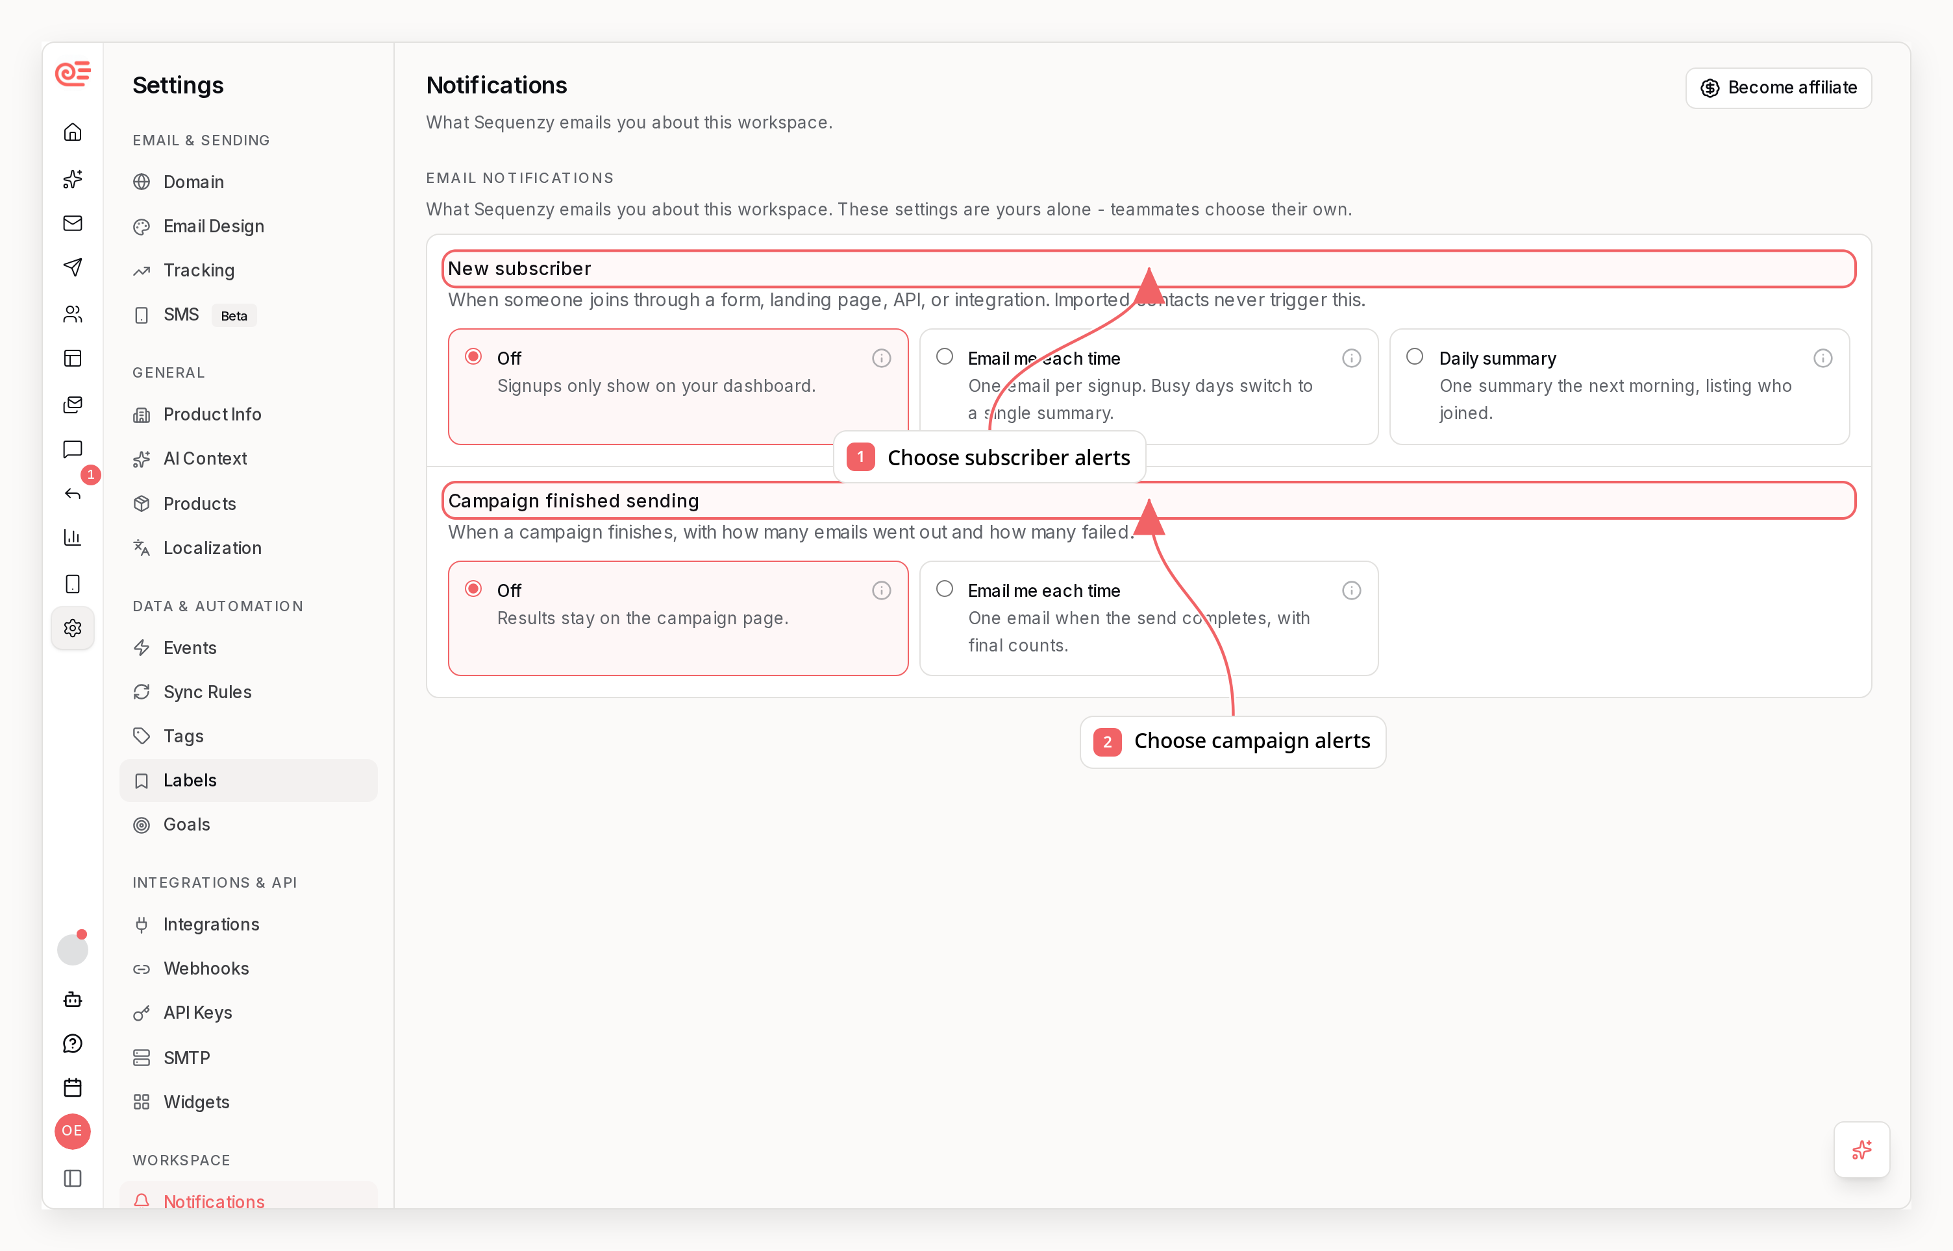The width and height of the screenshot is (1953, 1251).
Task: Click the EMAIL NOTIFICATIONS section label
Action: pyautogui.click(x=520, y=178)
